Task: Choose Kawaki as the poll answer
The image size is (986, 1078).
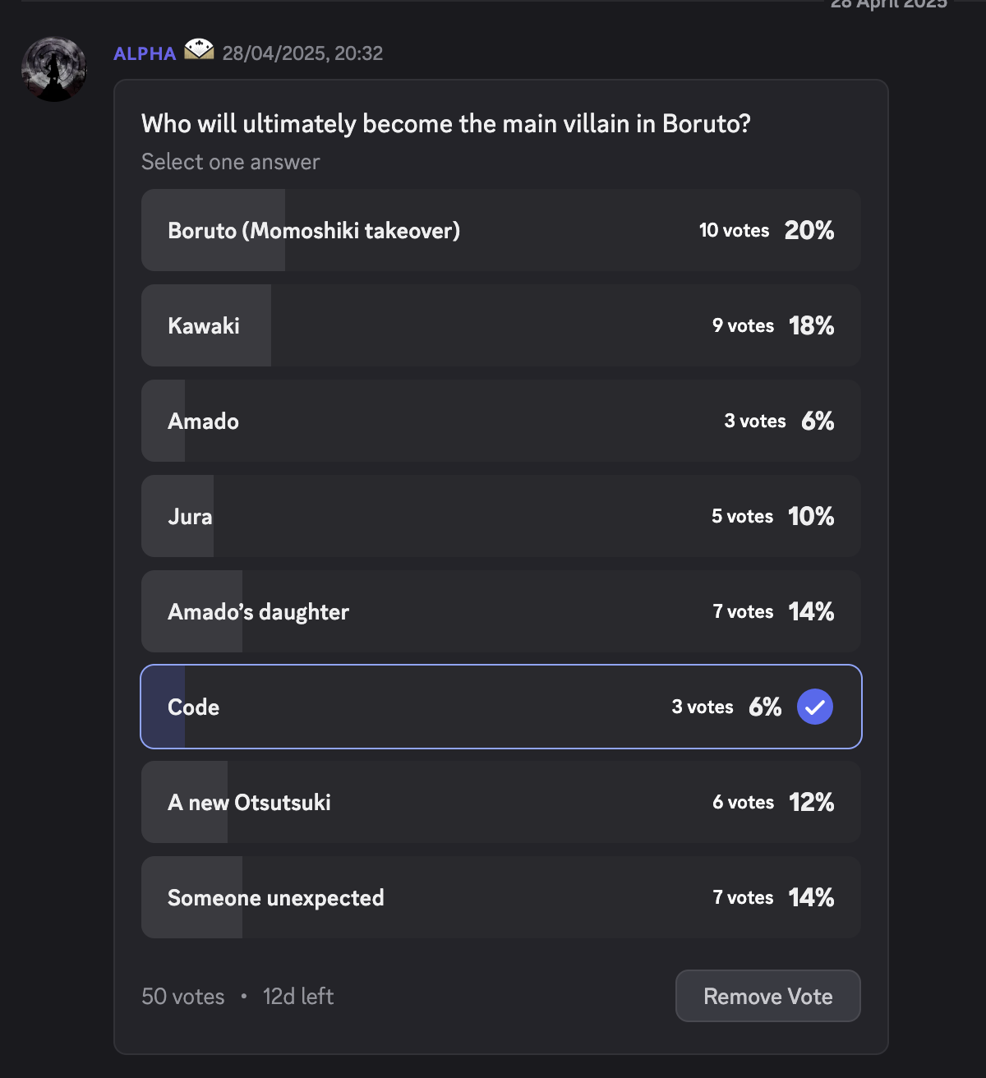Action: tap(501, 325)
